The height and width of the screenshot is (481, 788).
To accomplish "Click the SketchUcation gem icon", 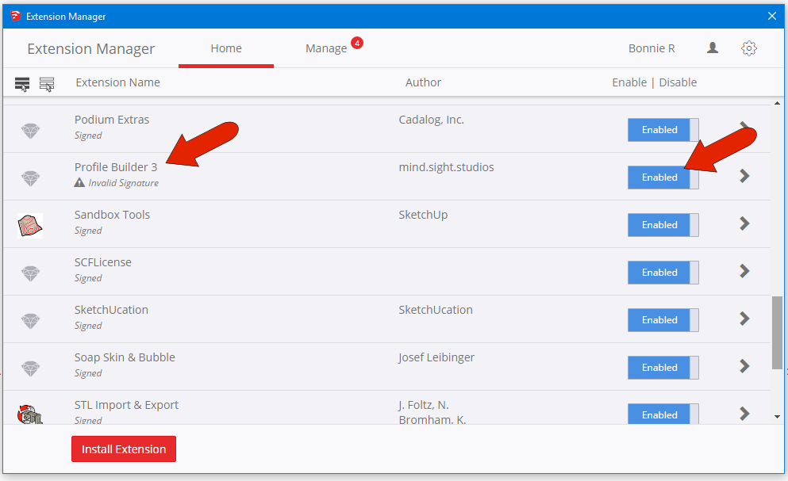I will tap(30, 321).
